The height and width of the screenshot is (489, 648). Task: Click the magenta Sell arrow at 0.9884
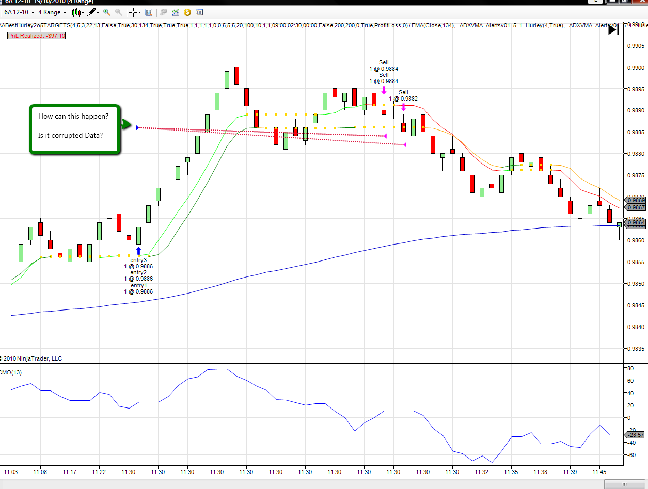(384, 90)
